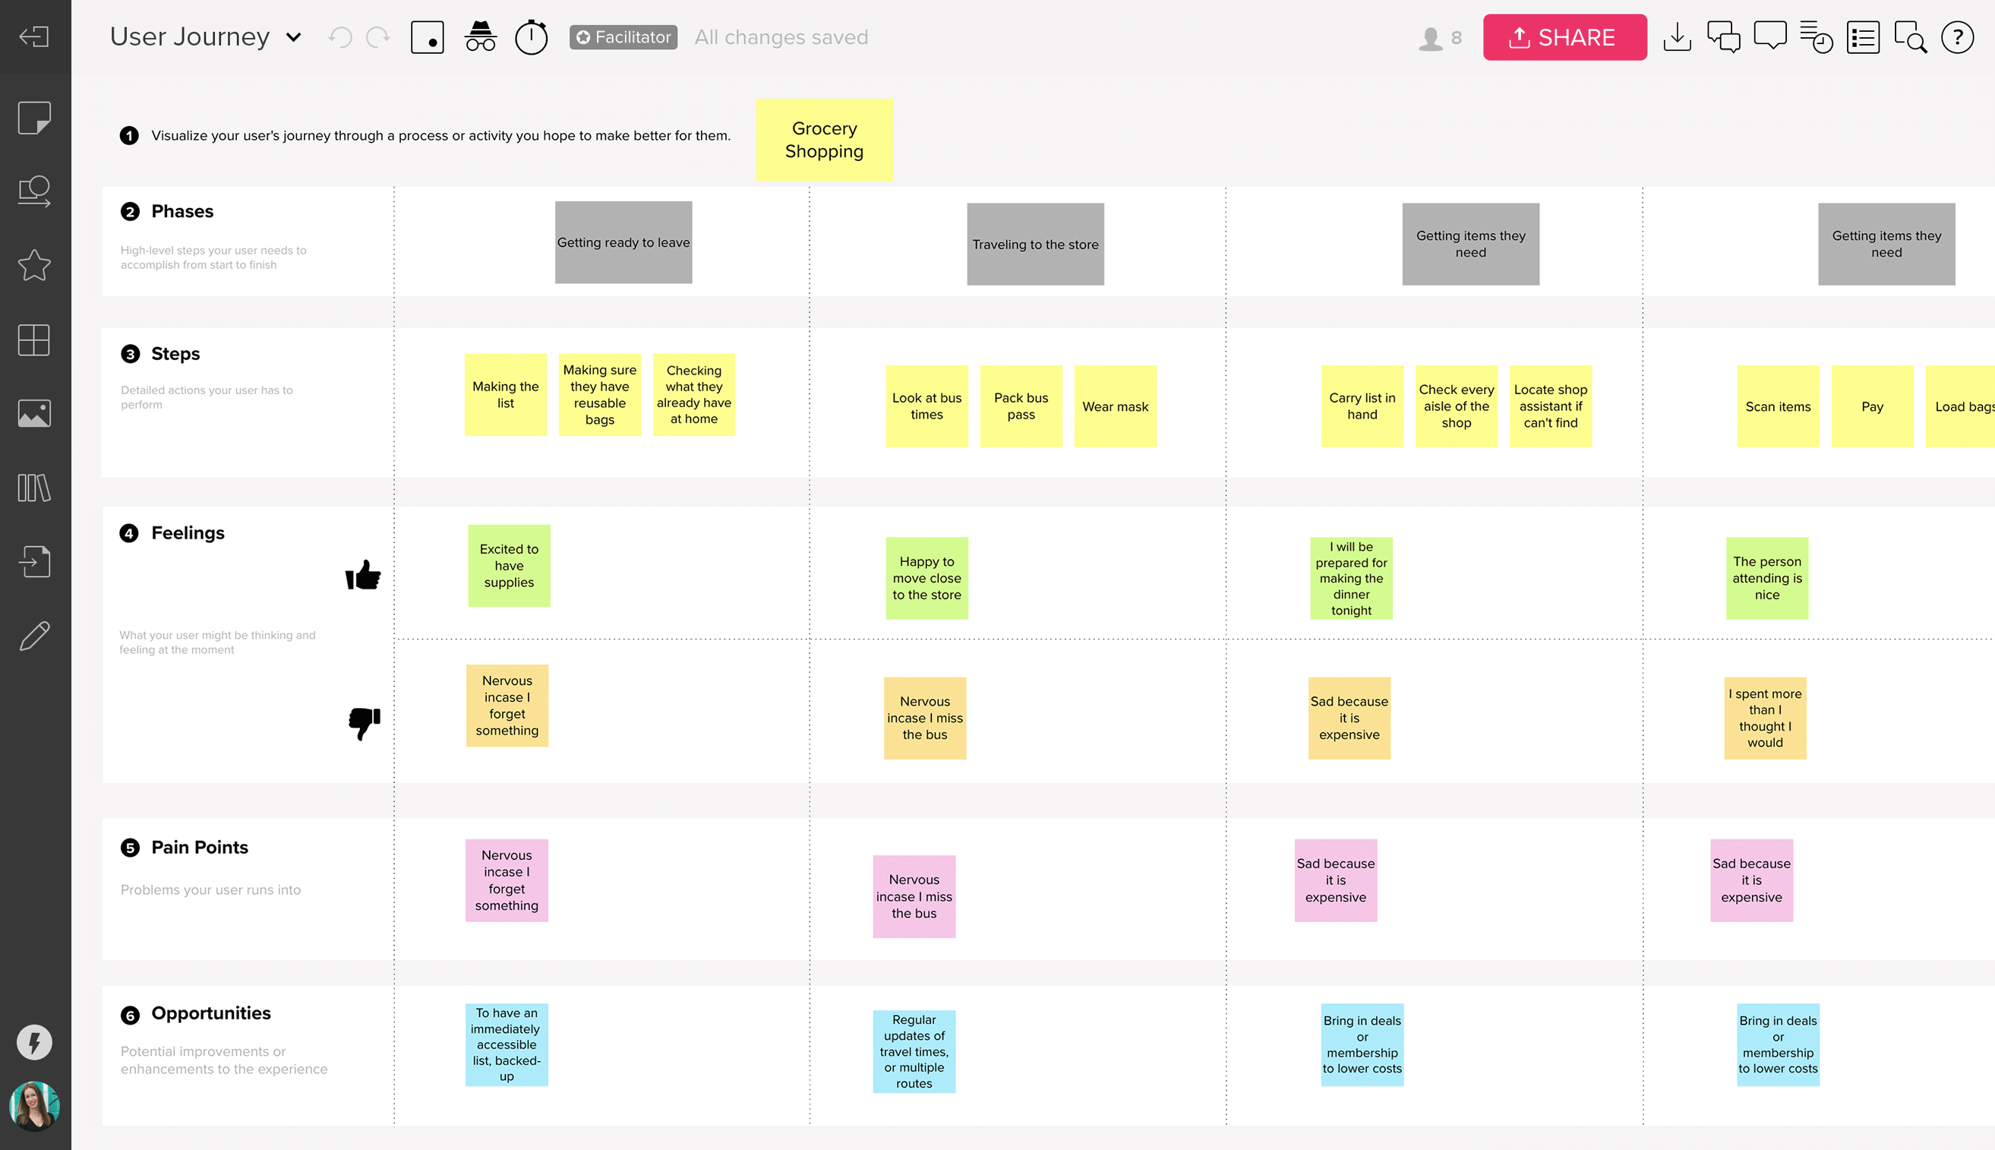Click the glasses/observe mode icon
This screenshot has height=1150, width=1995.
[481, 37]
